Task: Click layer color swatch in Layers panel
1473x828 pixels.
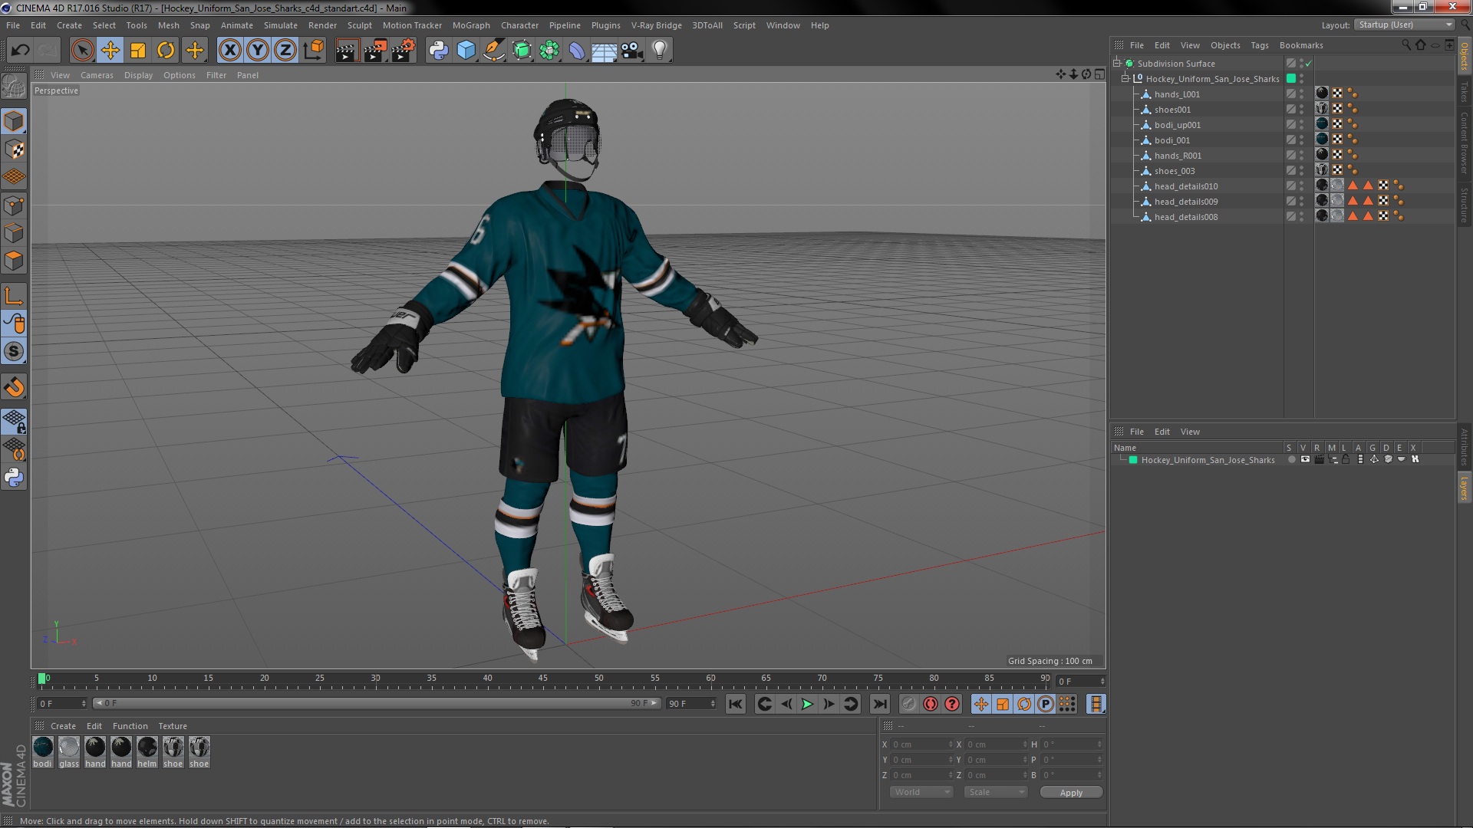Action: (x=1133, y=460)
